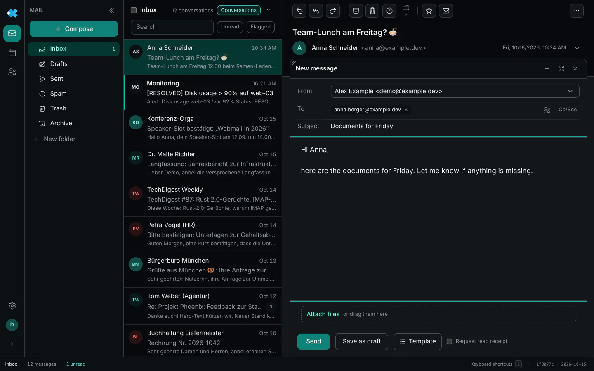Click the Attach files link
This screenshot has height=371, width=594.
coord(323,314)
